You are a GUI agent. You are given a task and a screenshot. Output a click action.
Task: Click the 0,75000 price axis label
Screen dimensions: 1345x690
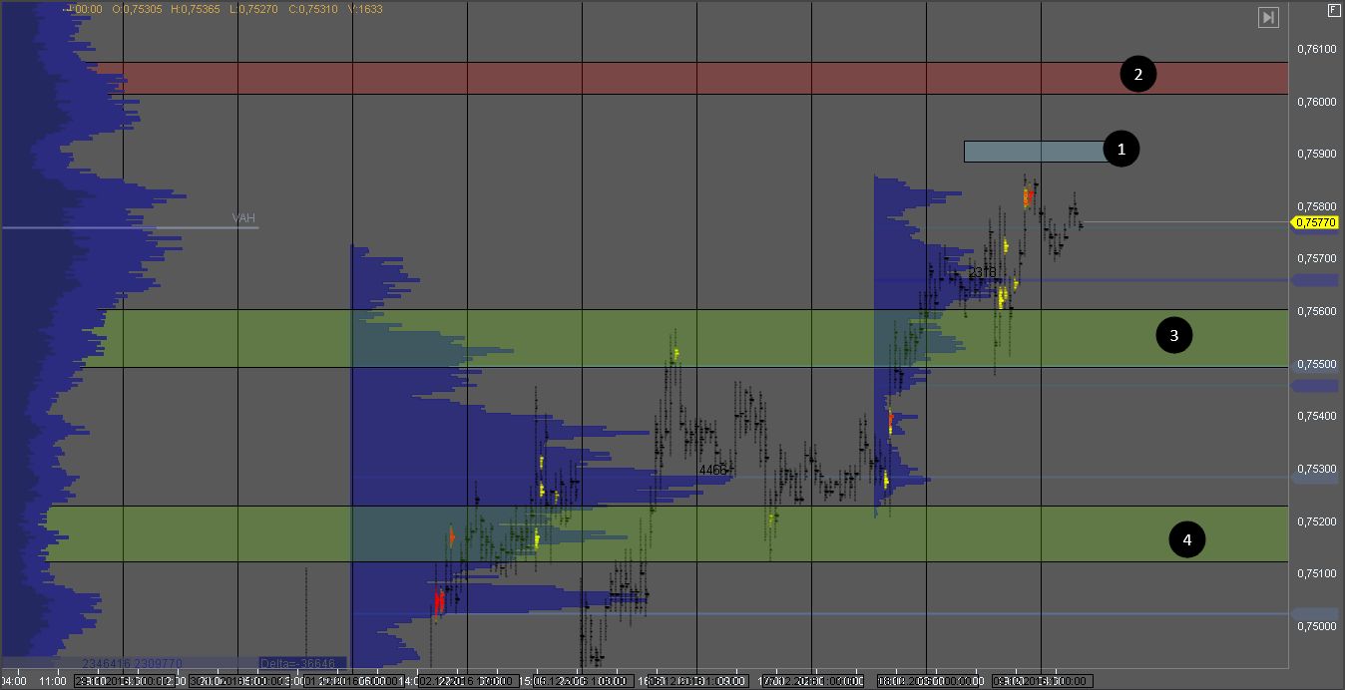click(1316, 626)
